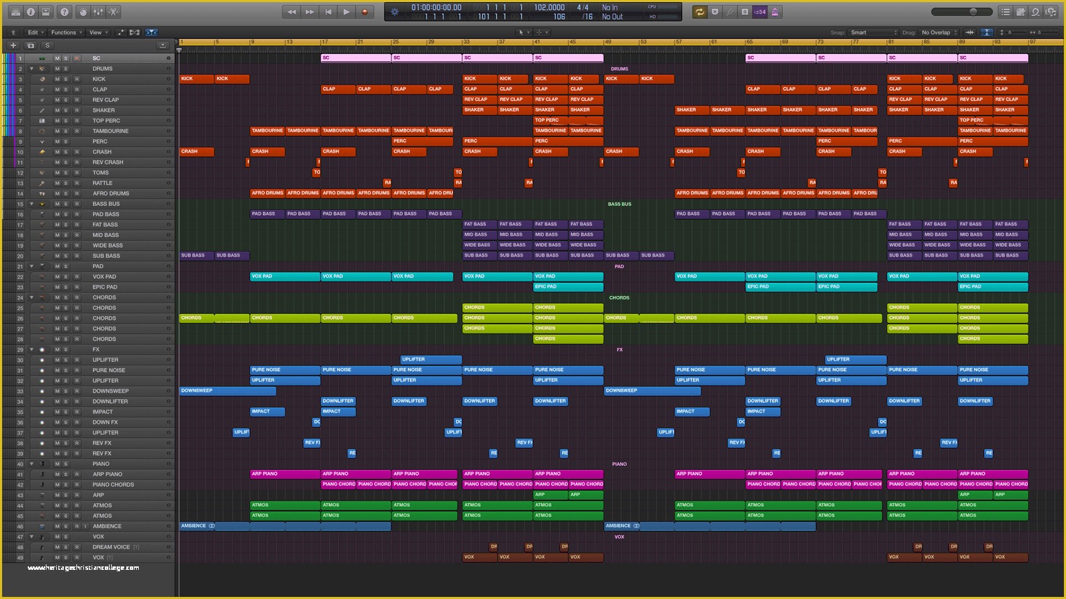Collapse the FX track stack
This screenshot has height=599, width=1066.
point(31,349)
